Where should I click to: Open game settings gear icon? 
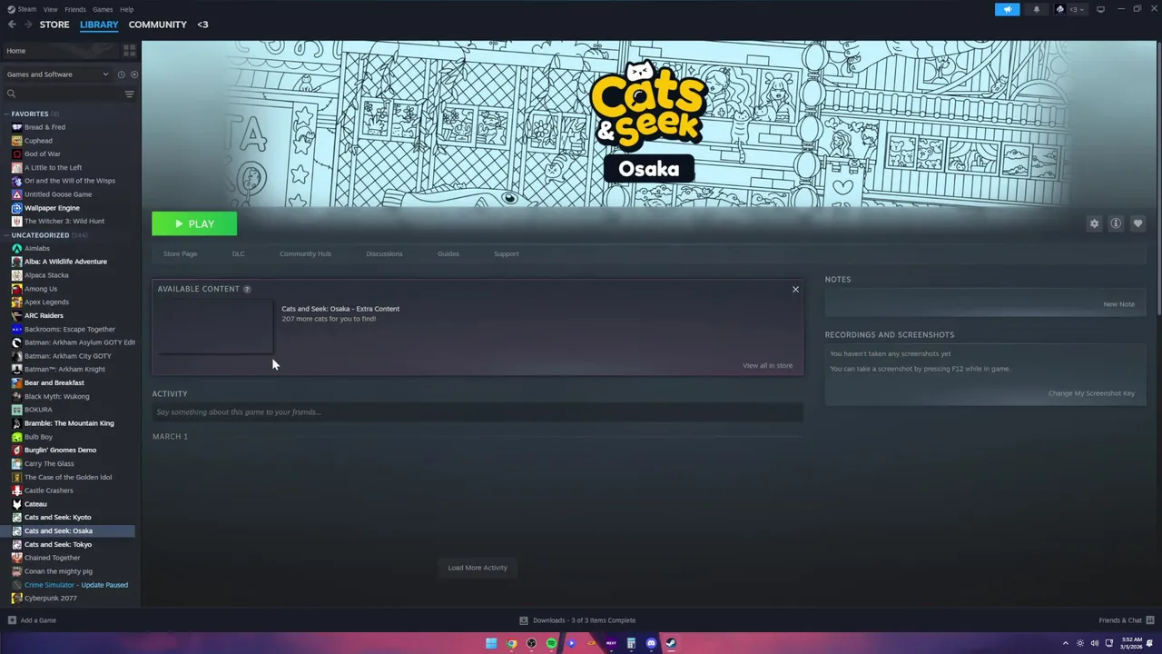tap(1094, 223)
